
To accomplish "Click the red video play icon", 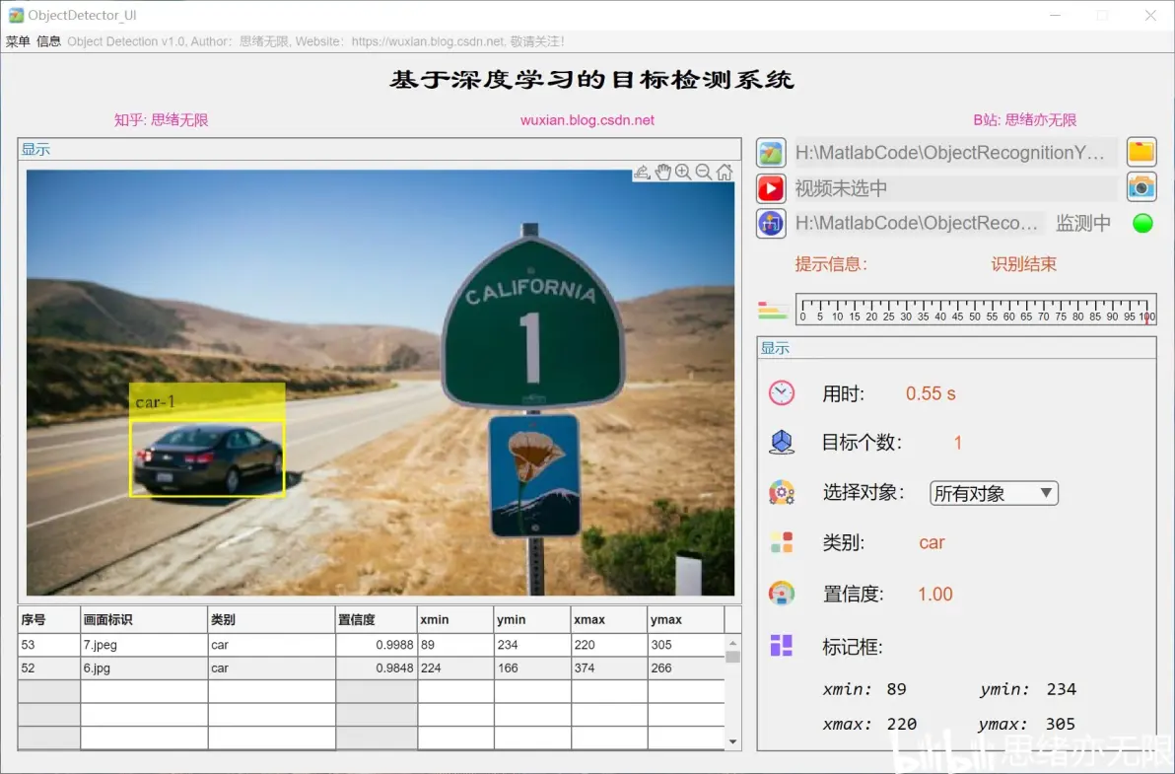I will click(770, 188).
